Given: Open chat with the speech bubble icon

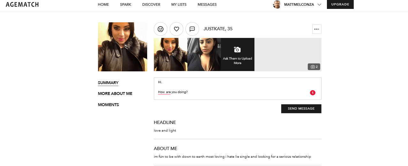Looking at the screenshot, I should click(192, 29).
